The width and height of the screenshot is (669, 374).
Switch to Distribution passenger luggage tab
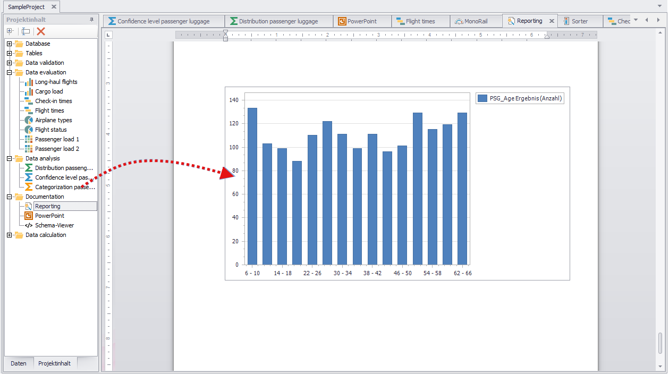(279, 21)
